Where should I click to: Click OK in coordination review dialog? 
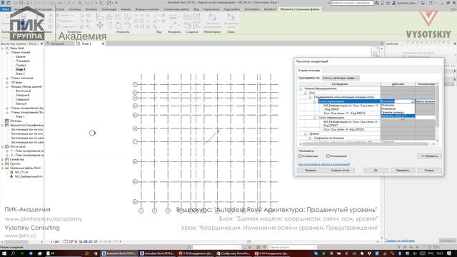pos(376,170)
